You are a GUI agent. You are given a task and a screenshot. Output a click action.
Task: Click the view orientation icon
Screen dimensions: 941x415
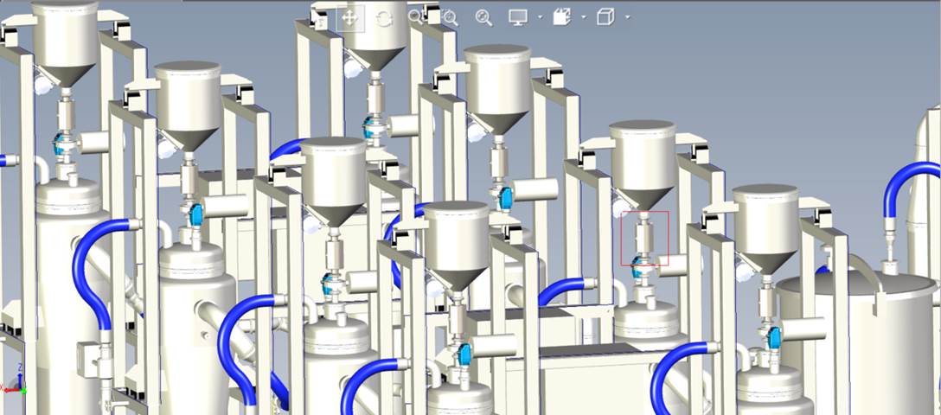coord(562,17)
